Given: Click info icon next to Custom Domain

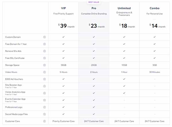Looking at the screenshot, I should [x=44, y=37].
